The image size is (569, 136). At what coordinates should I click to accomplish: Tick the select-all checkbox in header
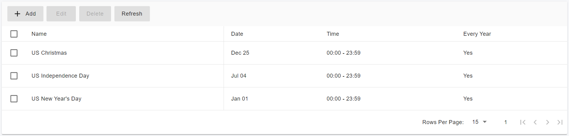[14, 34]
